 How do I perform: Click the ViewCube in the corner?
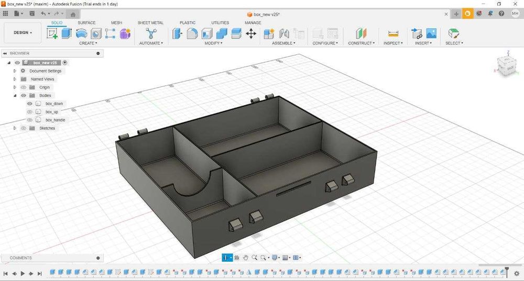coord(507,66)
